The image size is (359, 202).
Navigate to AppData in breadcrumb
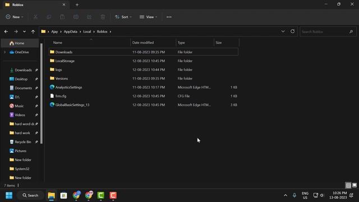point(71,31)
